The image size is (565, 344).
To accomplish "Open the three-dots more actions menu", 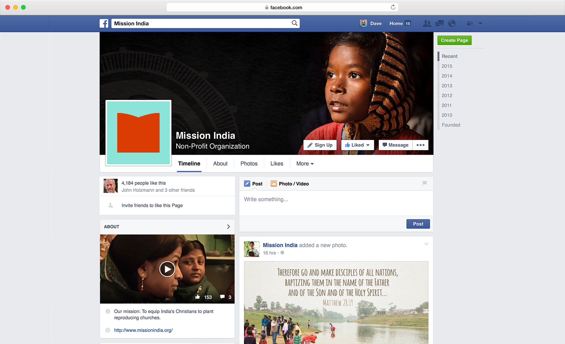I will click(421, 145).
